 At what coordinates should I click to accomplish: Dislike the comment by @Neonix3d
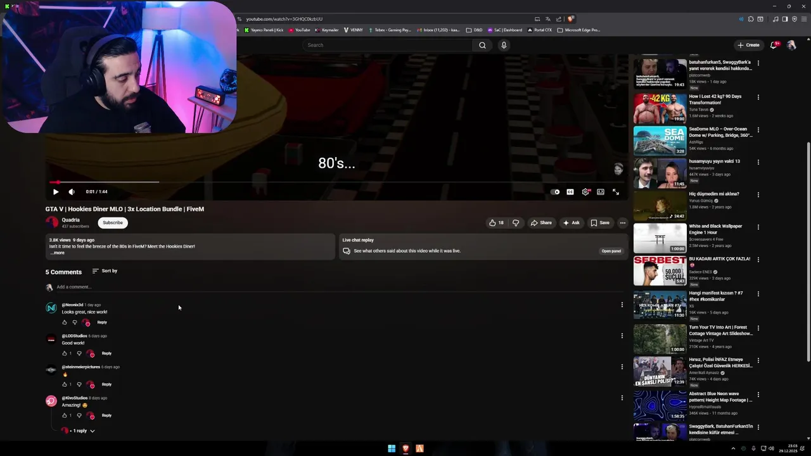[x=75, y=322]
